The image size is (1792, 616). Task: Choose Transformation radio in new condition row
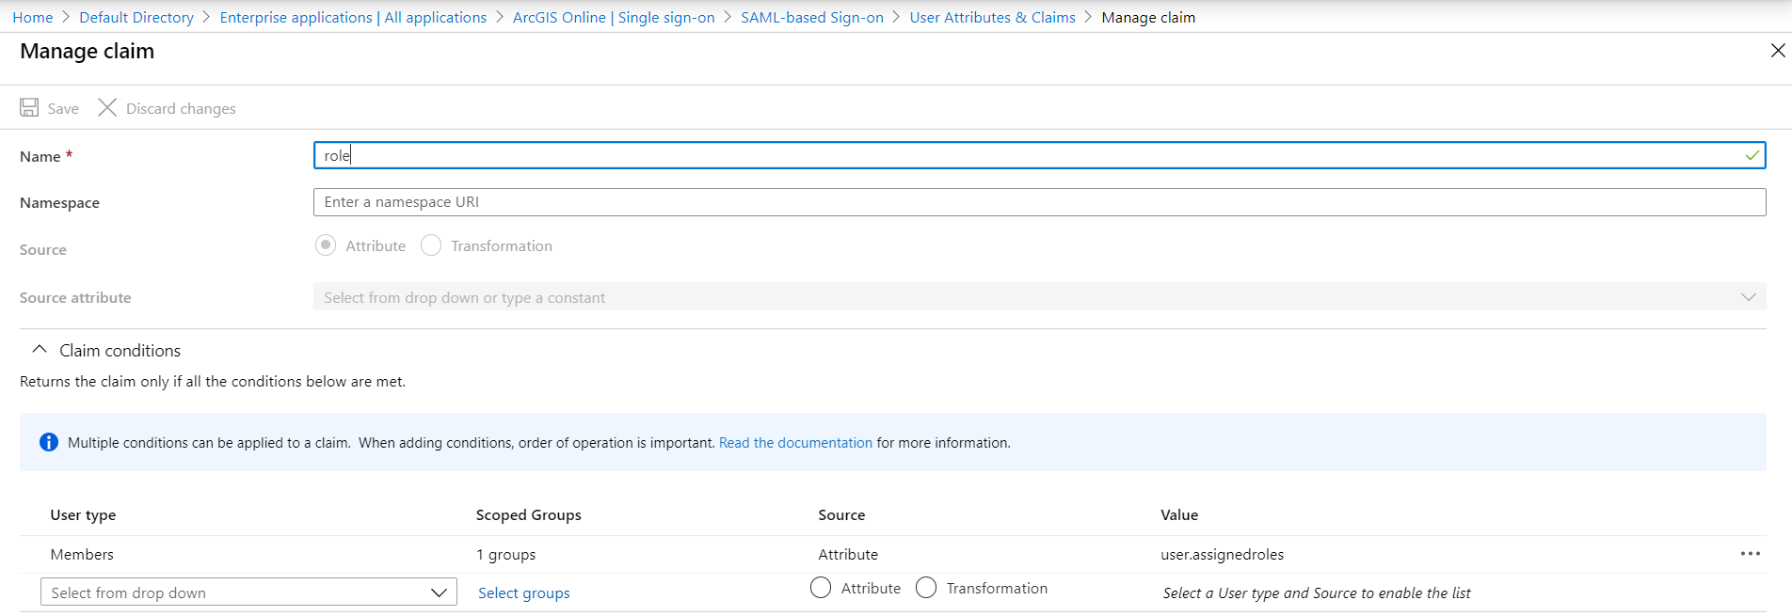[x=926, y=588]
